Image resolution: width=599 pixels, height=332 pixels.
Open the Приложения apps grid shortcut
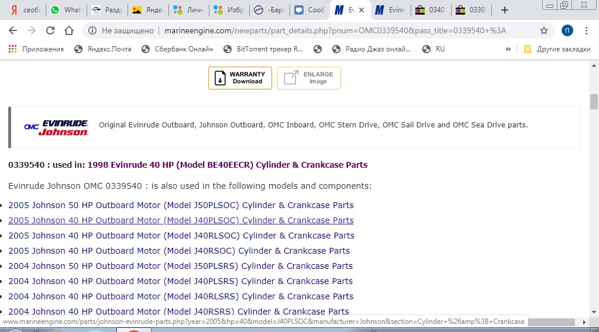point(36,49)
